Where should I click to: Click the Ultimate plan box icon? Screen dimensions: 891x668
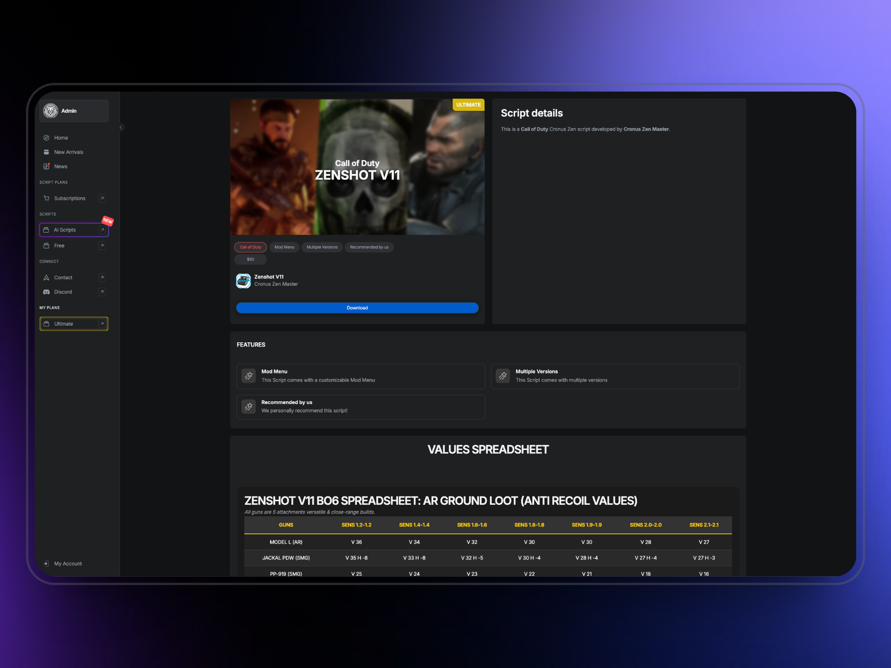[46, 324]
